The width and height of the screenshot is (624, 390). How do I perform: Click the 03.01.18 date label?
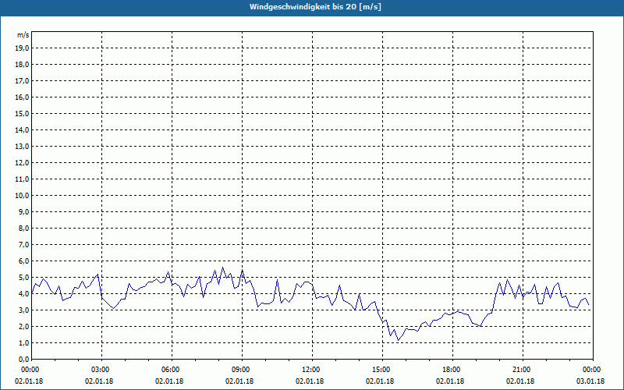[x=590, y=381]
